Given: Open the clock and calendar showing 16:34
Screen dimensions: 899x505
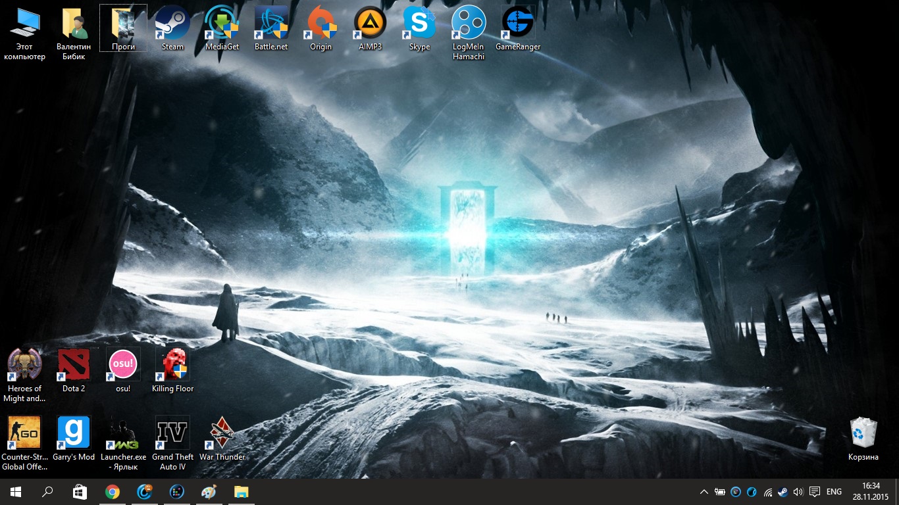Looking at the screenshot, I should [x=871, y=492].
